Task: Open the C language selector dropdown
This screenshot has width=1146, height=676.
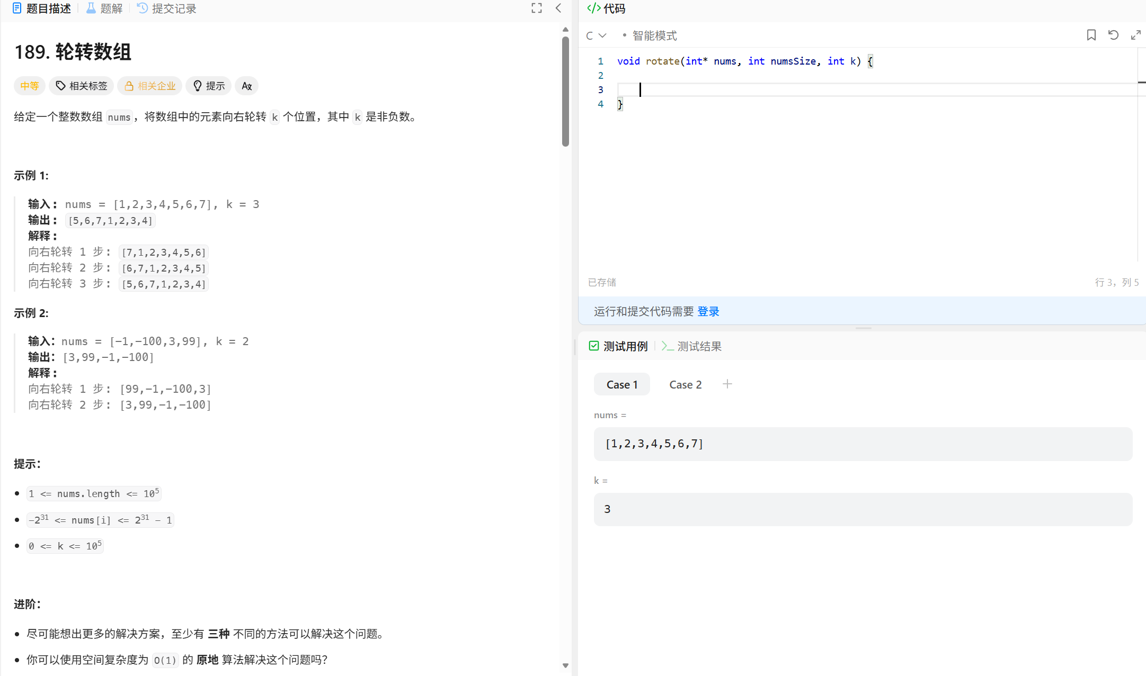Action: point(596,35)
